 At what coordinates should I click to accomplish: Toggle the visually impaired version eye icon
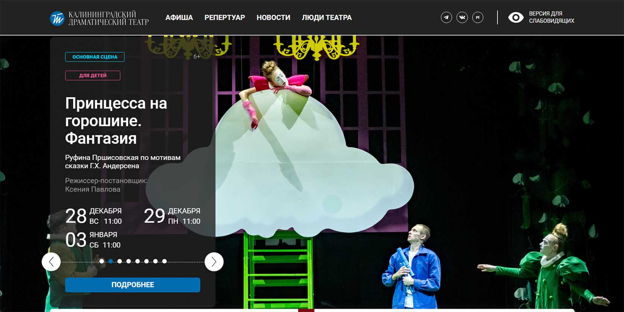tap(516, 17)
